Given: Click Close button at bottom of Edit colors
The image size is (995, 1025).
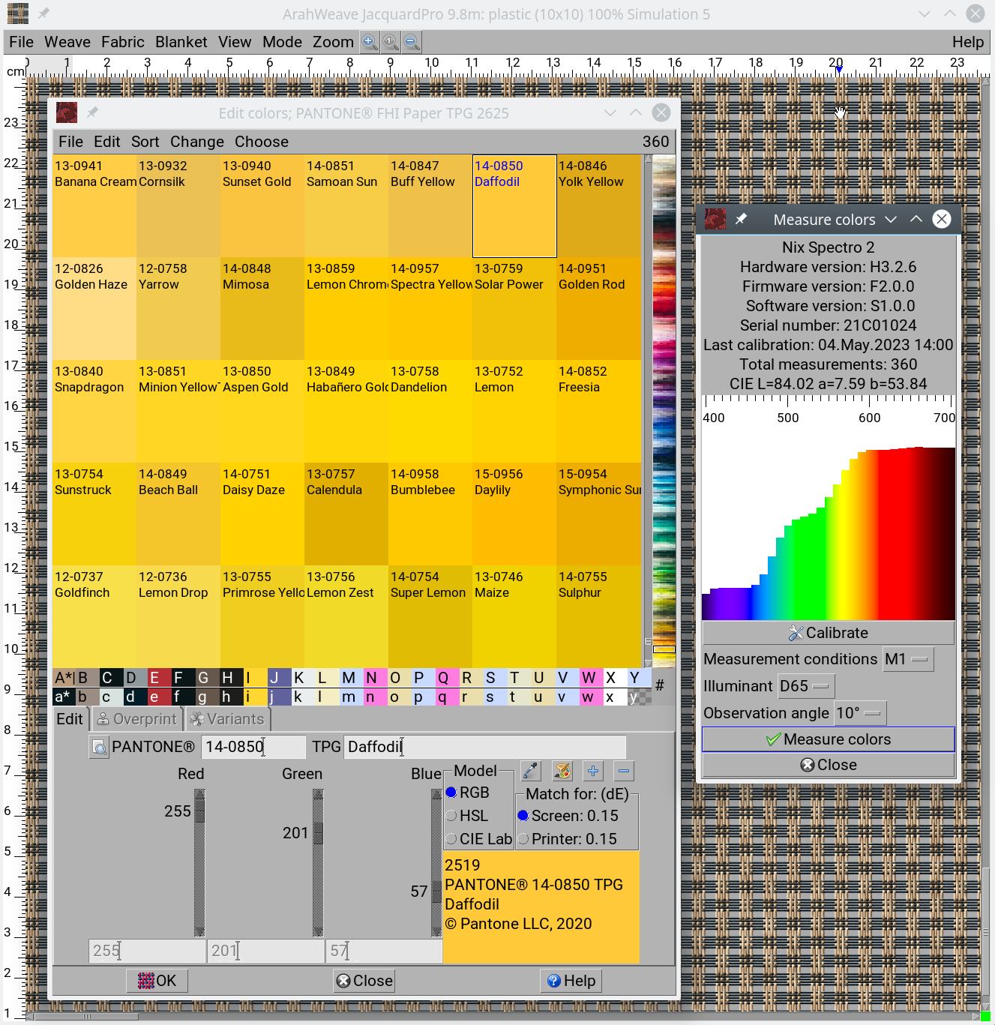Looking at the screenshot, I should click(x=364, y=981).
